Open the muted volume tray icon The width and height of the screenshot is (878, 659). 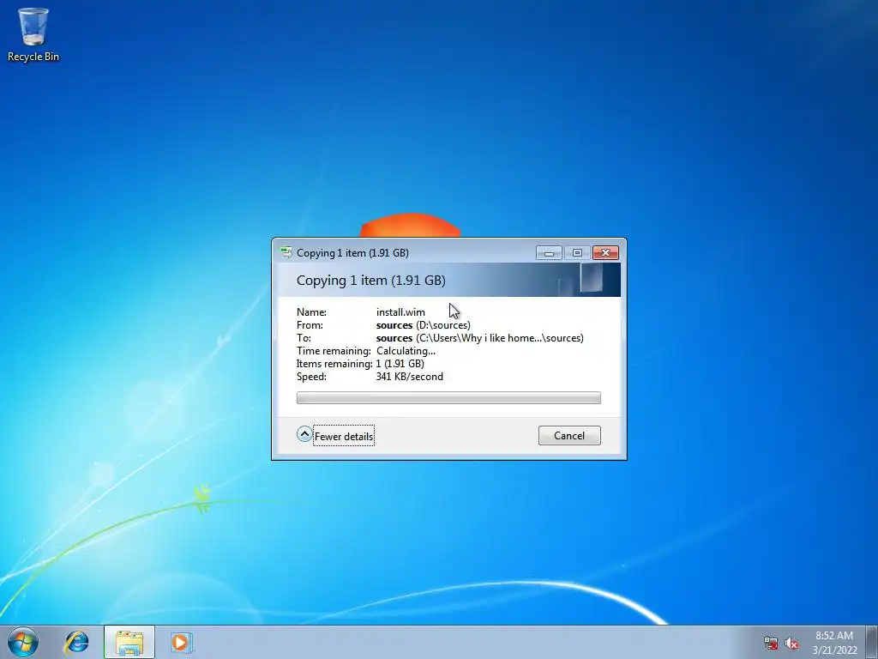[791, 644]
